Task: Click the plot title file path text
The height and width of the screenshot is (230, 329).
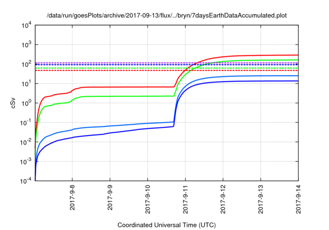Action: tap(167, 15)
